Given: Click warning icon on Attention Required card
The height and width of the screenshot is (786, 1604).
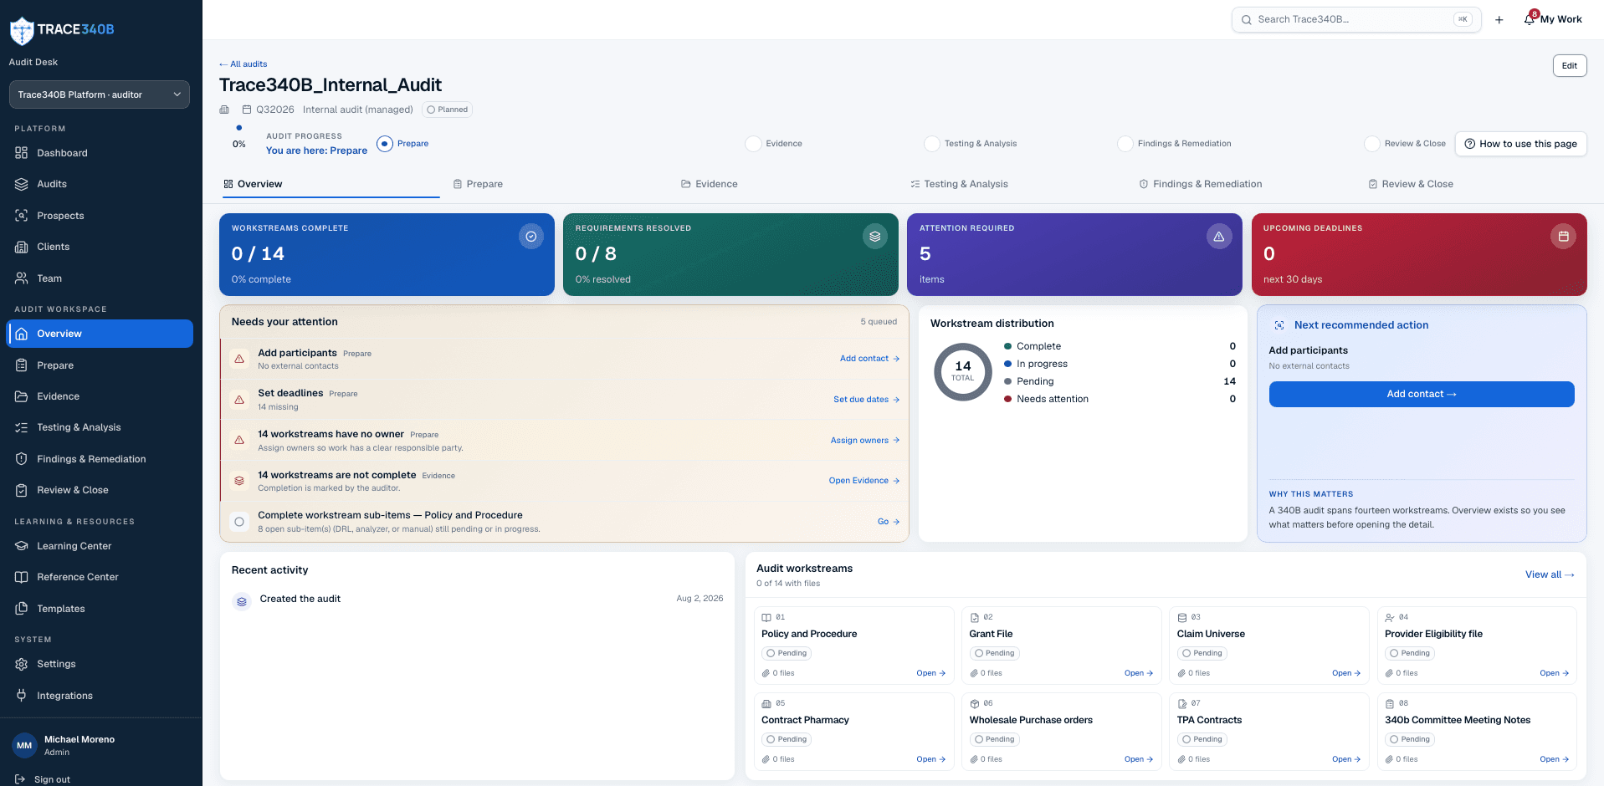Looking at the screenshot, I should pos(1219,237).
